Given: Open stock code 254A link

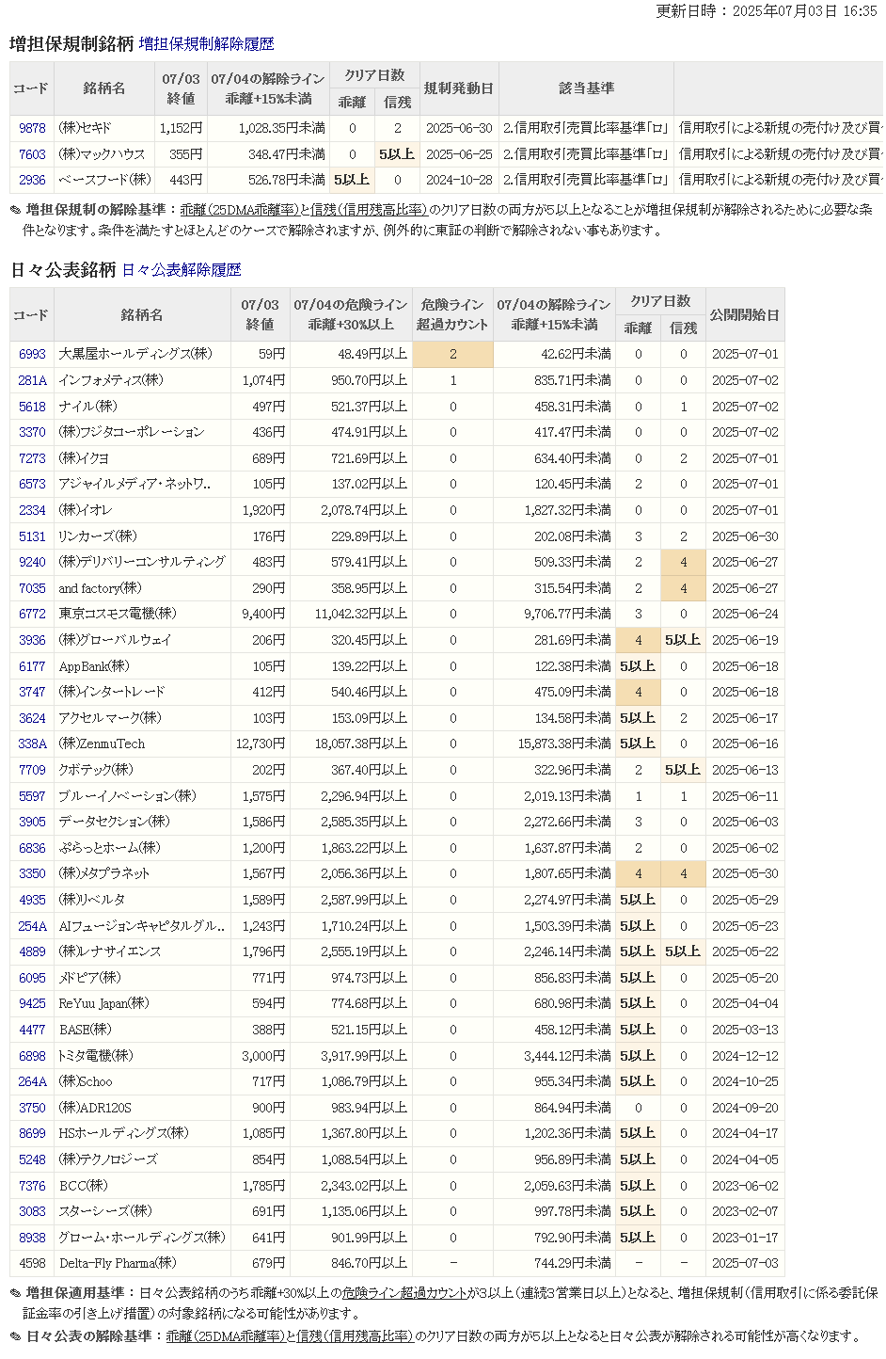Looking at the screenshot, I should click(x=32, y=926).
